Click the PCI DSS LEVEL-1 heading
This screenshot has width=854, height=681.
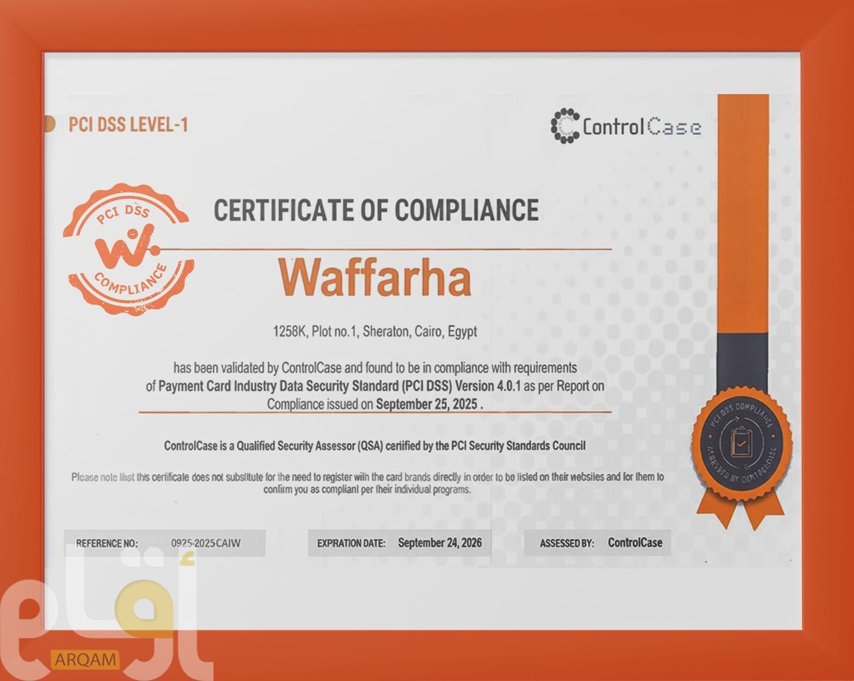(x=128, y=125)
